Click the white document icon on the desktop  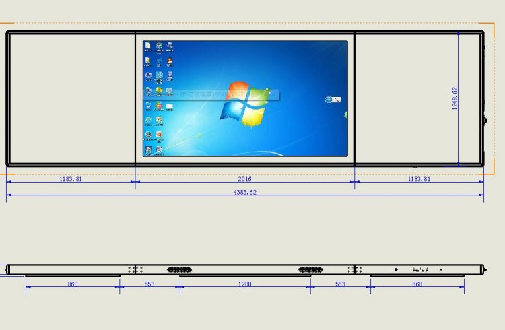[148, 46]
